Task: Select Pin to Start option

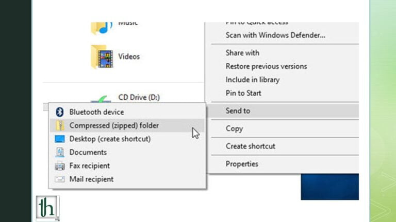Action: click(x=243, y=93)
